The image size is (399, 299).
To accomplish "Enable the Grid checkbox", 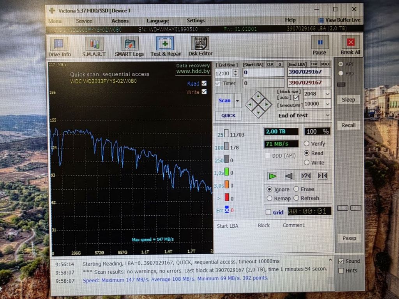I will click(268, 212).
